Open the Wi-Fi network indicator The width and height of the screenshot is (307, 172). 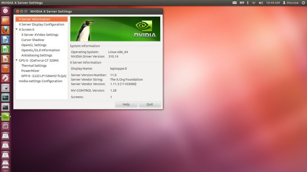[254, 3]
